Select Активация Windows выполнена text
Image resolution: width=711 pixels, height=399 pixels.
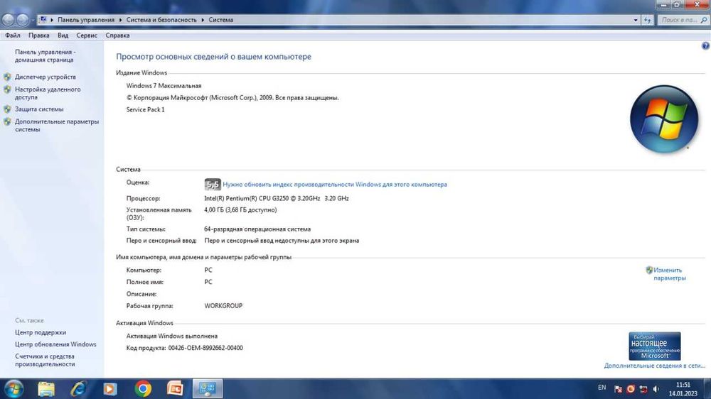(172, 336)
